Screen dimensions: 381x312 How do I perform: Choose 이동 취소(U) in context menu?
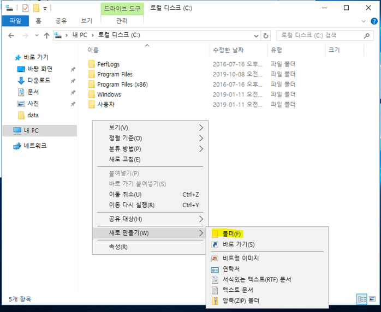(x=150, y=195)
